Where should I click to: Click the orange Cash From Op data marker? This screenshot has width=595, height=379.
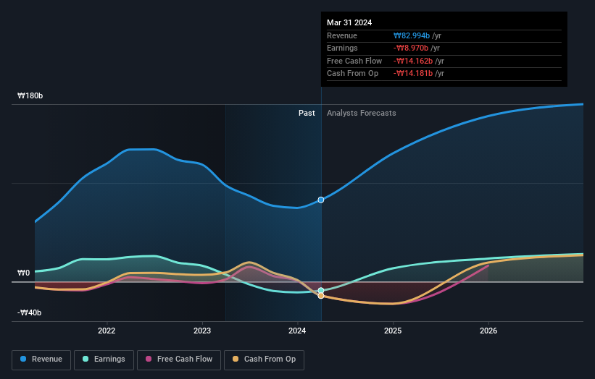[x=321, y=296]
